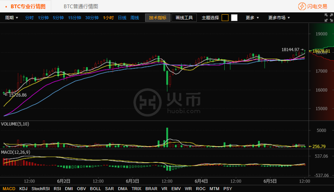Select the 1小时 timeframe
Image resolution: width=334 pixels, height=192 pixels.
tap(109, 18)
